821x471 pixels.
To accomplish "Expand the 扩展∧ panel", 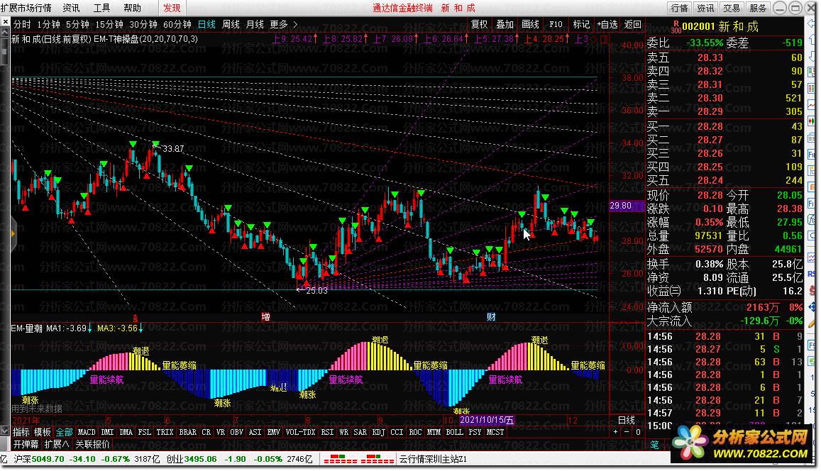I will pos(57,444).
